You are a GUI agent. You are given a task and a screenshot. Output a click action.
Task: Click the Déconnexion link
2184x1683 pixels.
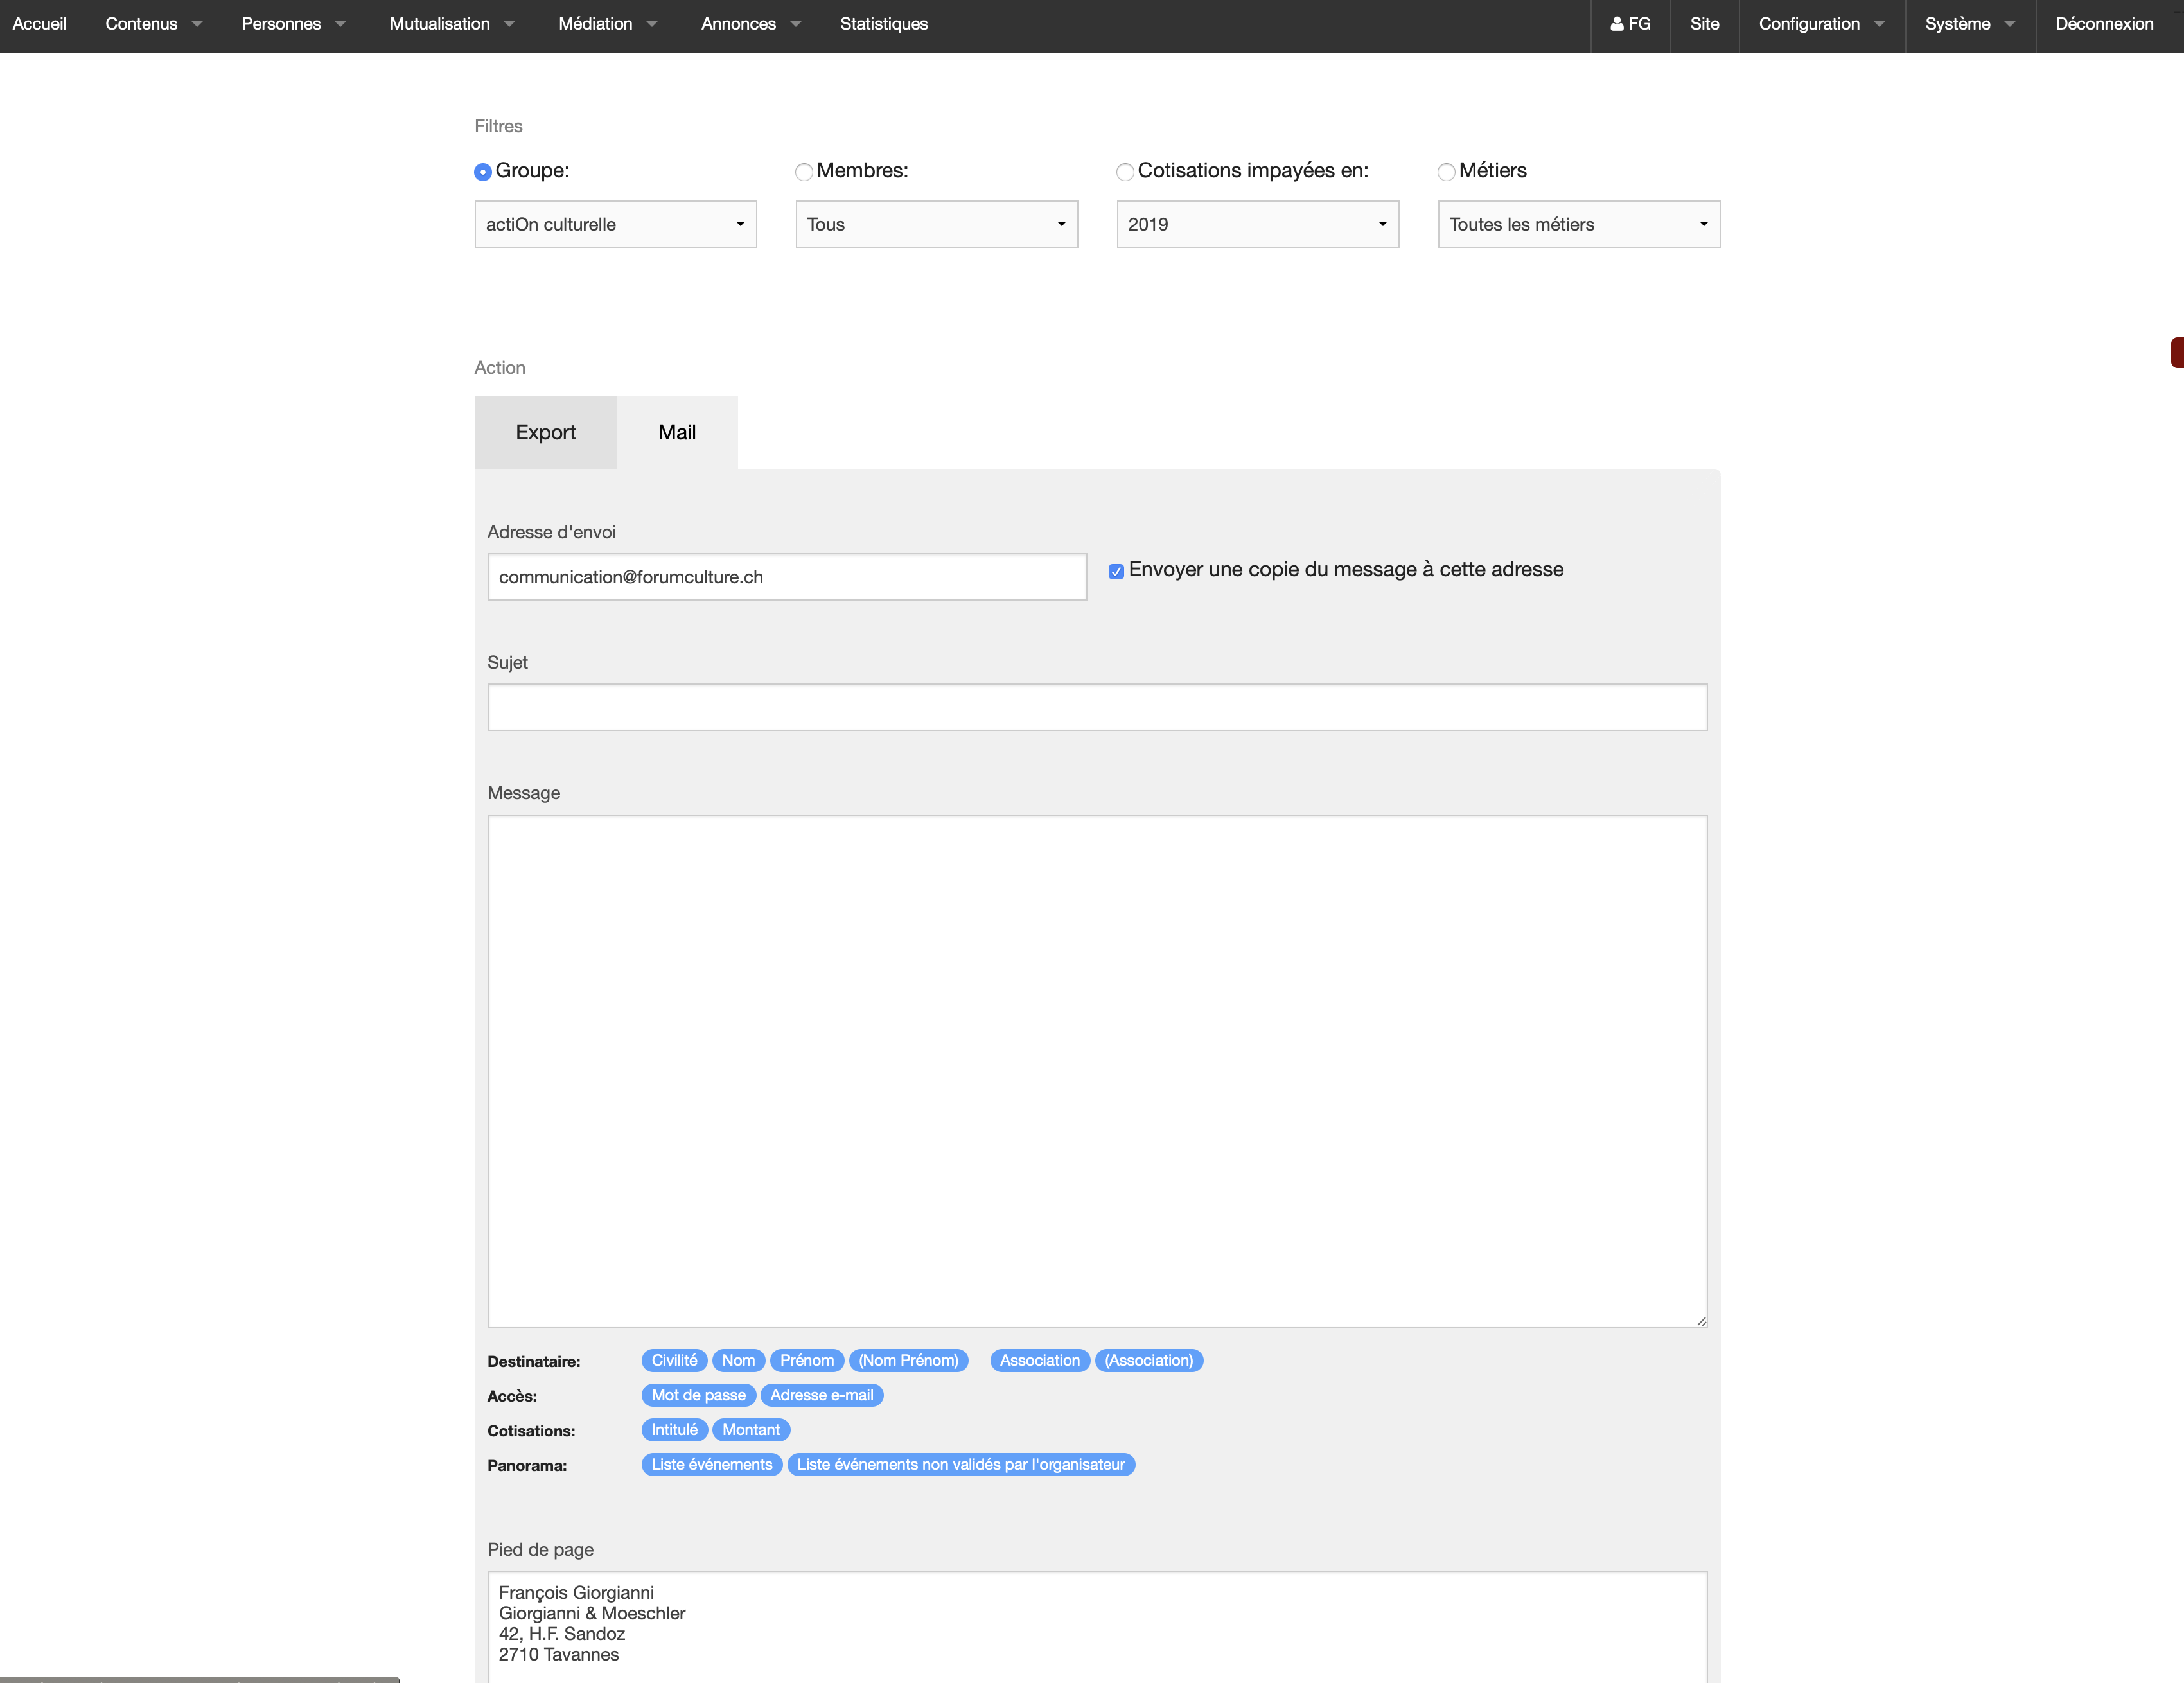2104,24
